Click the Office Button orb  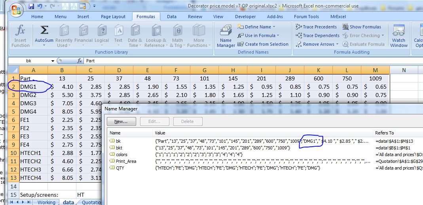pyautogui.click(x=16, y=10)
